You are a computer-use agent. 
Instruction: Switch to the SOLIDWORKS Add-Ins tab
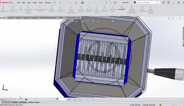(48, 18)
